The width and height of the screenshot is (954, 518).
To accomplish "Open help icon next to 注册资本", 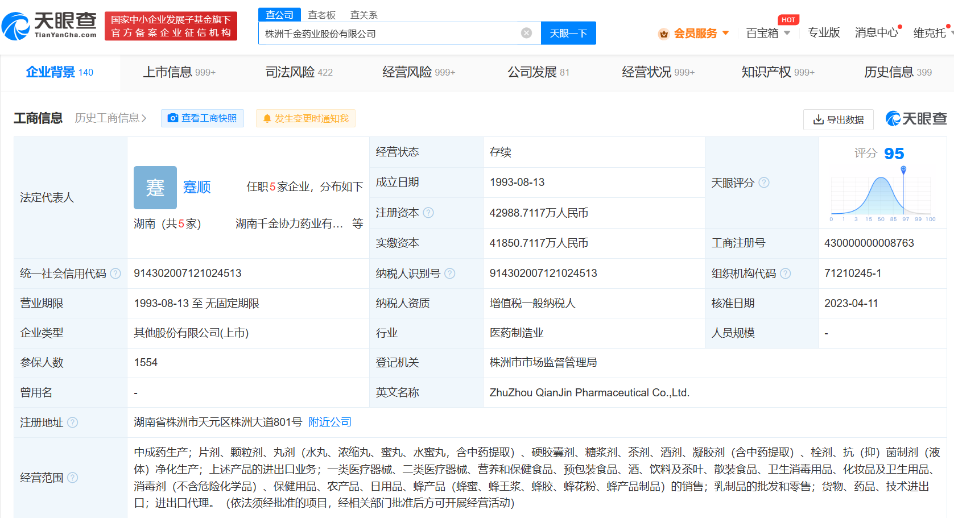I will pos(428,213).
